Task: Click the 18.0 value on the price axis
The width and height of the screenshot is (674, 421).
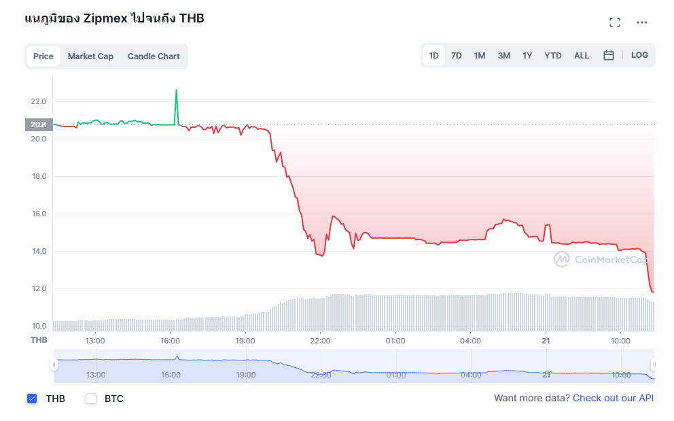Action: [39, 176]
